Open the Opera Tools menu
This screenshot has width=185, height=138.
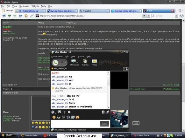(x=43, y=6)
